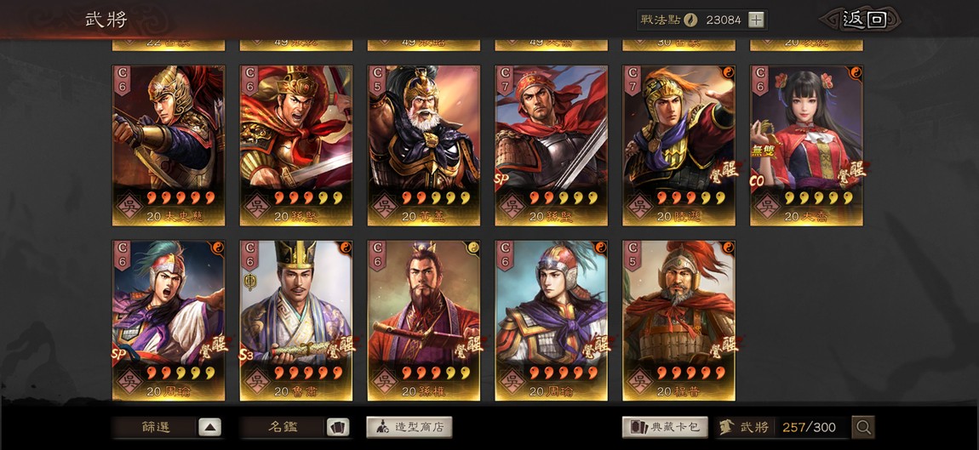
Task: Click the C6 cost tag on 太史慈
Action: (123, 81)
